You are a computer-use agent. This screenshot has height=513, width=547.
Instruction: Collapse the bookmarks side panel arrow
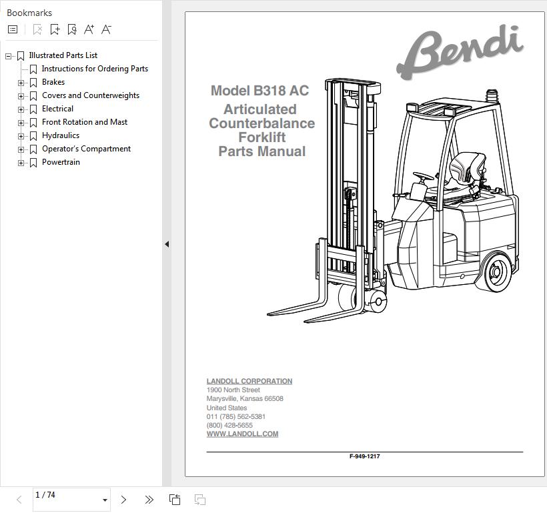pyautogui.click(x=167, y=244)
